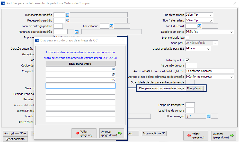Expand Tipo frete redesp dropdown
The image size is (239, 142).
[211, 20]
